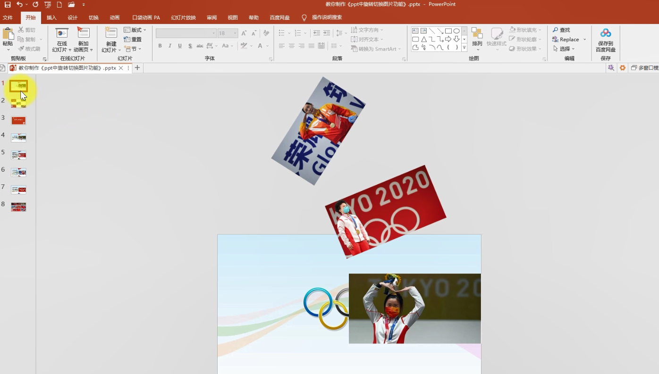
Task: Pick the straight line shape
Action: point(432,31)
